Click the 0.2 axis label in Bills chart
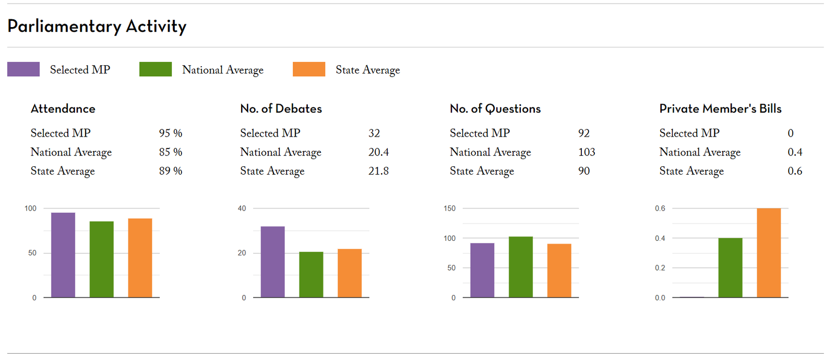Image resolution: width=835 pixels, height=354 pixels. pyautogui.click(x=660, y=268)
